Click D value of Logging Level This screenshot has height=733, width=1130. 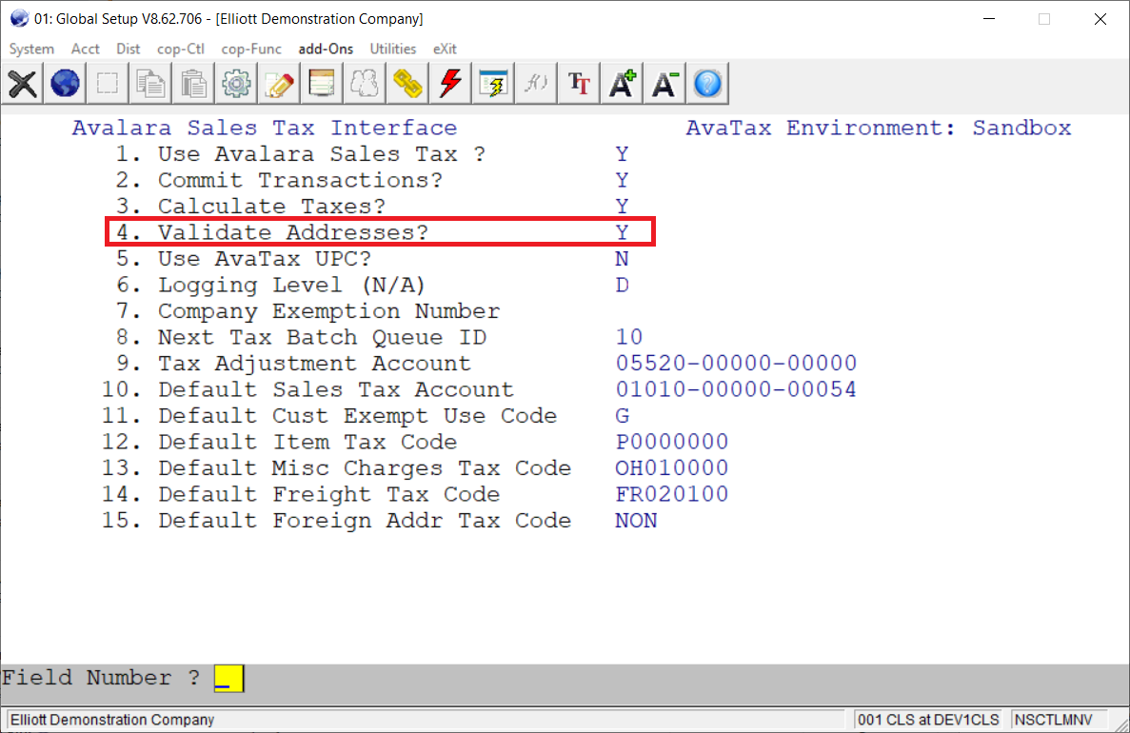[622, 285]
